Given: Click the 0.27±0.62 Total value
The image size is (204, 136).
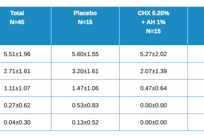Looking at the screenshot, I should (x=17, y=105).
